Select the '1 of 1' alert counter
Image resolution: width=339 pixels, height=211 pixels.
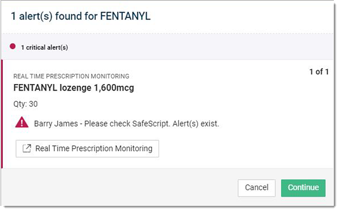(319, 71)
